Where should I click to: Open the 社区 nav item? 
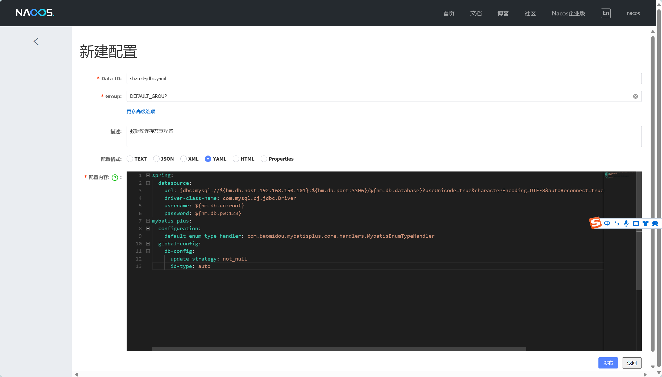(x=530, y=13)
